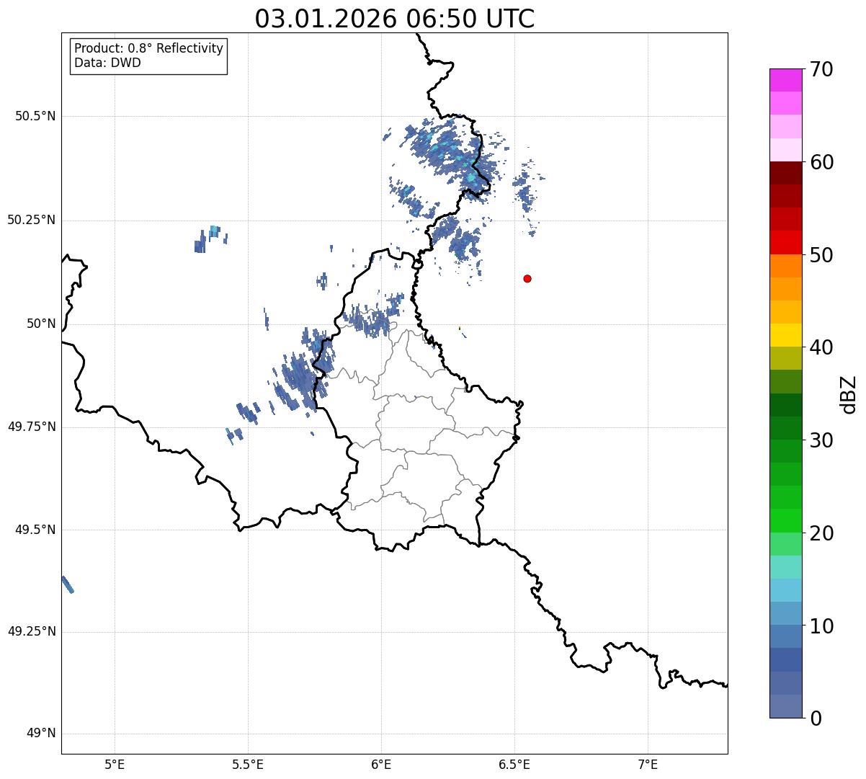Click the red location marker dot
The width and height of the screenshot is (866, 779).
point(527,278)
